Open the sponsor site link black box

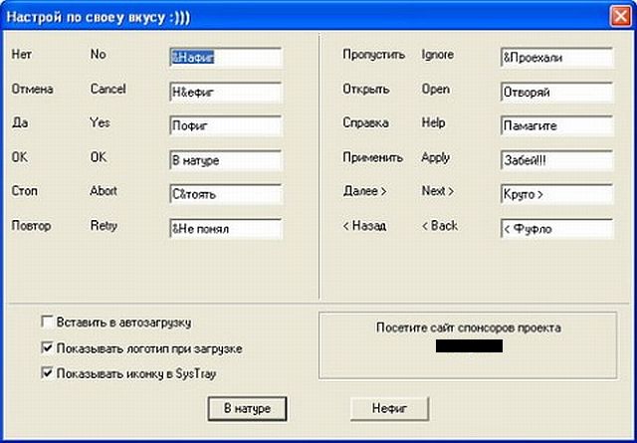coord(469,346)
